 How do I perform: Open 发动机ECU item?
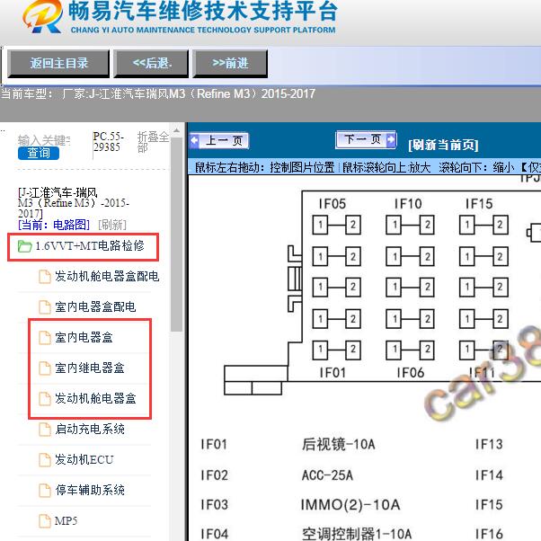[x=84, y=459]
